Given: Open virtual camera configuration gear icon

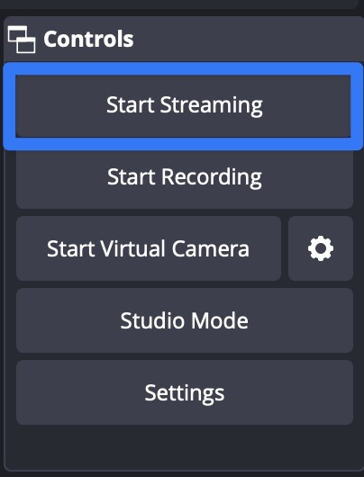Looking at the screenshot, I should tap(321, 248).
